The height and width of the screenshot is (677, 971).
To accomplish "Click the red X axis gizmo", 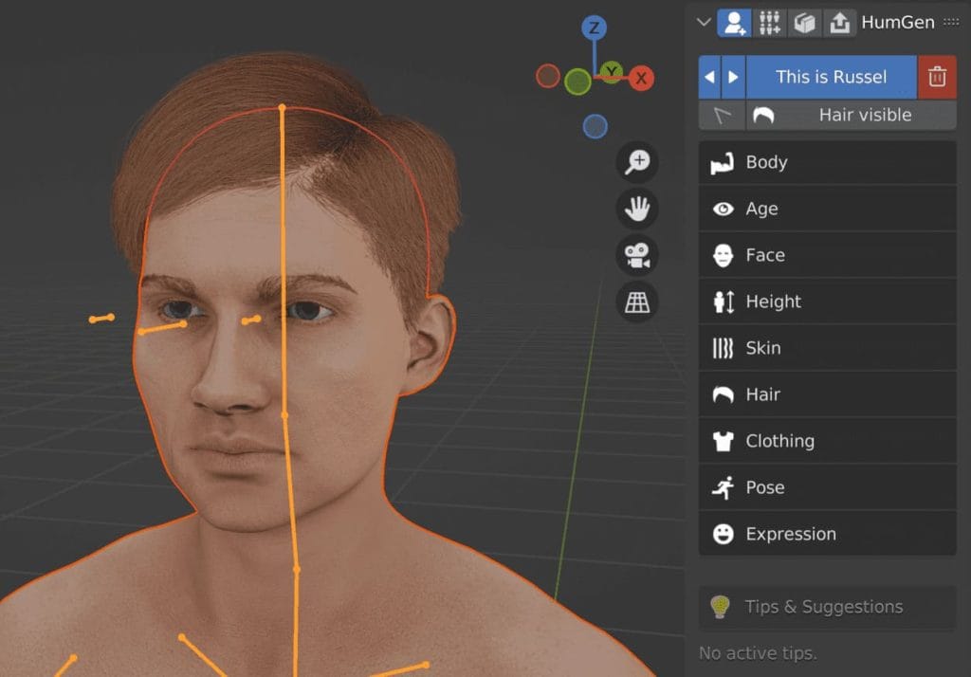I will pyautogui.click(x=641, y=79).
